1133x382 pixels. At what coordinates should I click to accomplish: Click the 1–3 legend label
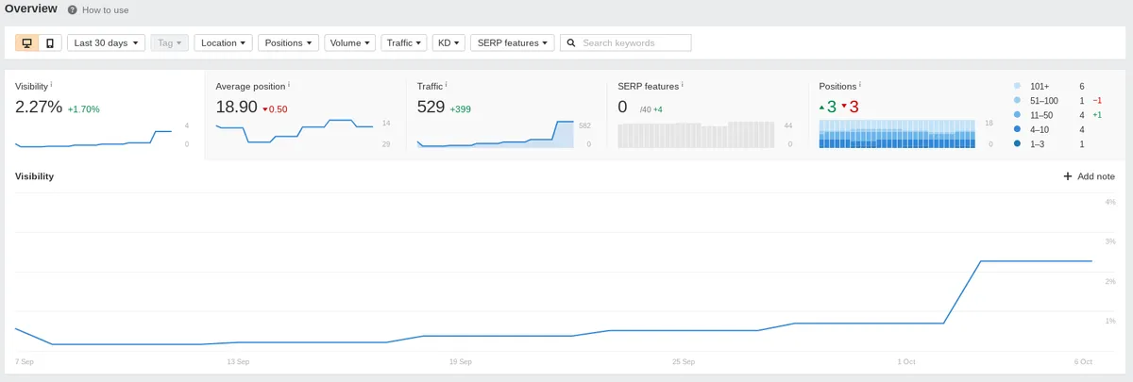(1038, 144)
